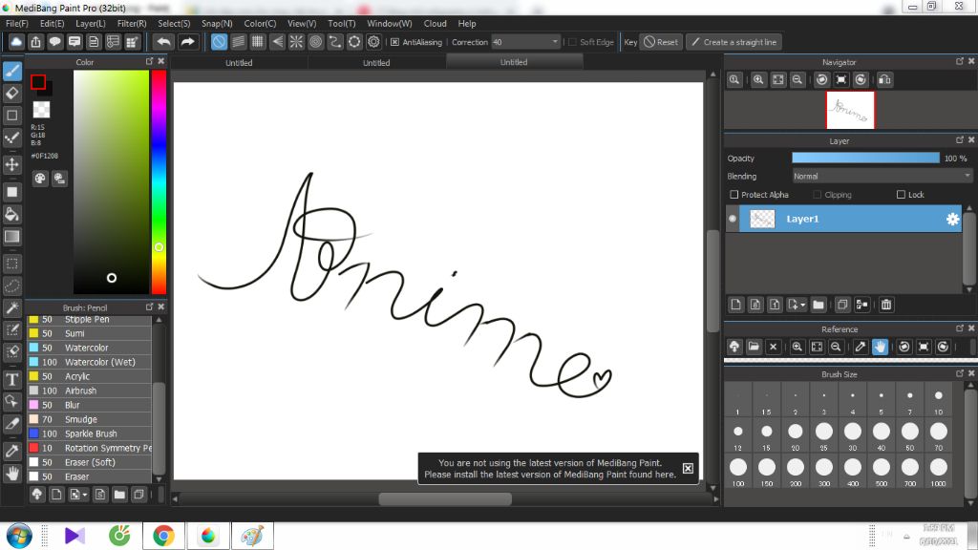Activate the Reference panel hand tool
This screenshot has width=978, height=550.
pos(880,347)
